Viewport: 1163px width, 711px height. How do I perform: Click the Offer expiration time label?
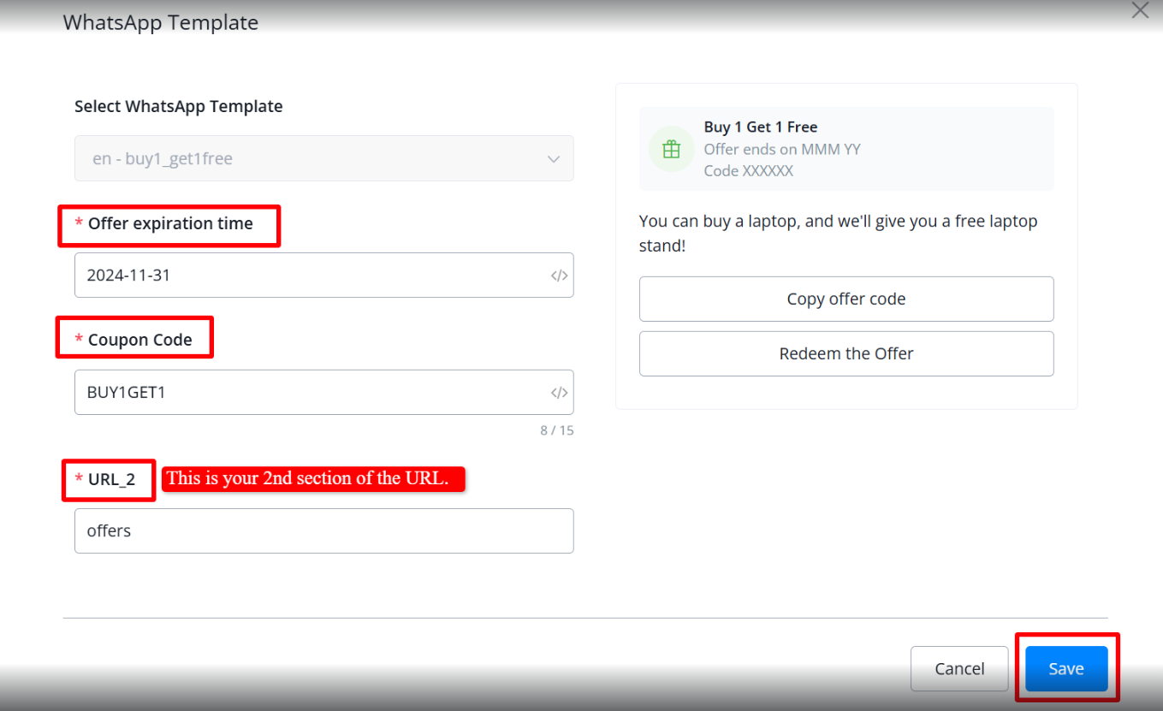[170, 224]
